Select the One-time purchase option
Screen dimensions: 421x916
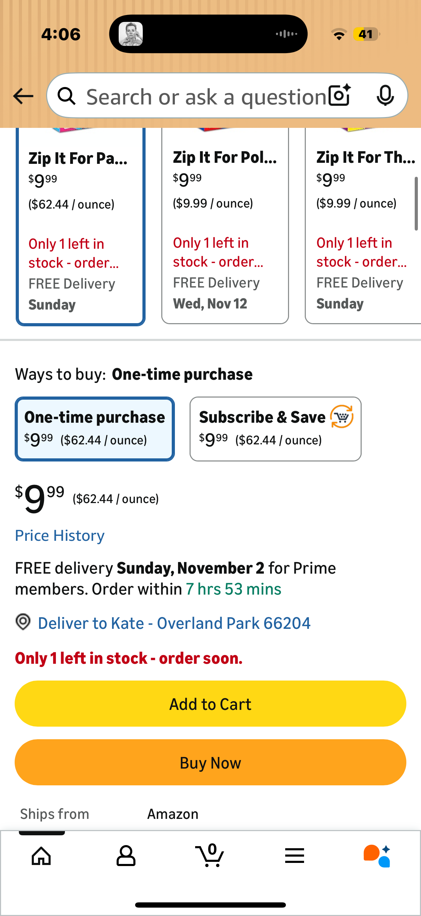click(x=95, y=429)
